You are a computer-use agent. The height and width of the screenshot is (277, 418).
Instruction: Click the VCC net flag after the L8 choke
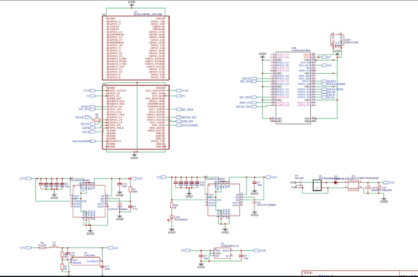[x=385, y=183]
